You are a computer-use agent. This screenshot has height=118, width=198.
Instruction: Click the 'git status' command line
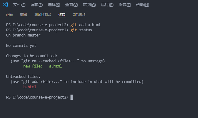pyautogui.click(x=49, y=30)
